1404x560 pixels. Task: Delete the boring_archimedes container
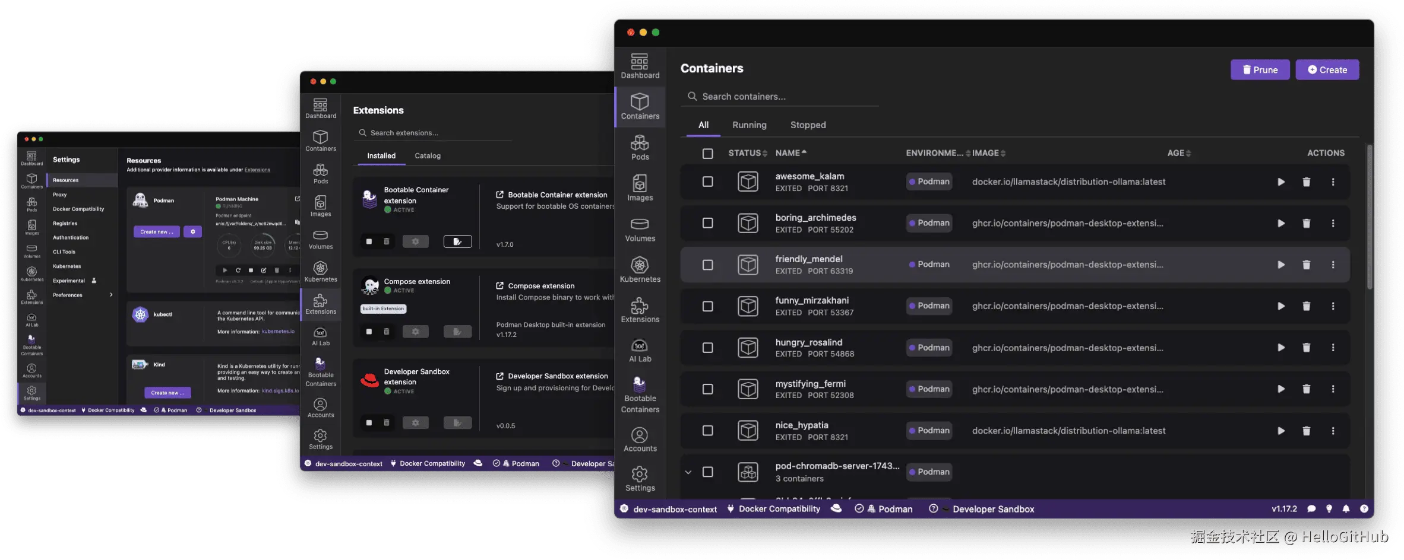pyautogui.click(x=1306, y=224)
